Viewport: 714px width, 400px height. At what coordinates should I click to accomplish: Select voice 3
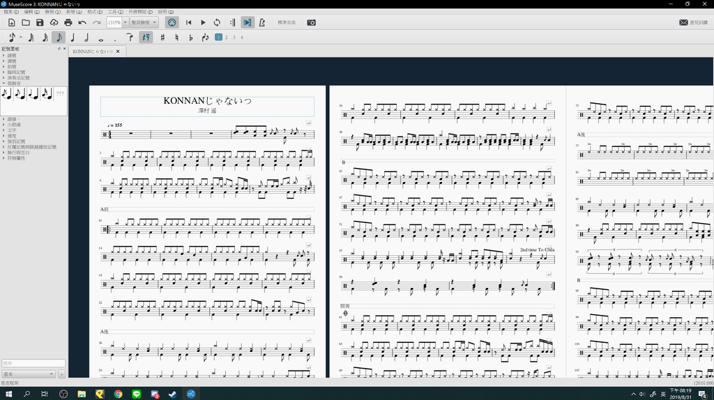coord(234,38)
